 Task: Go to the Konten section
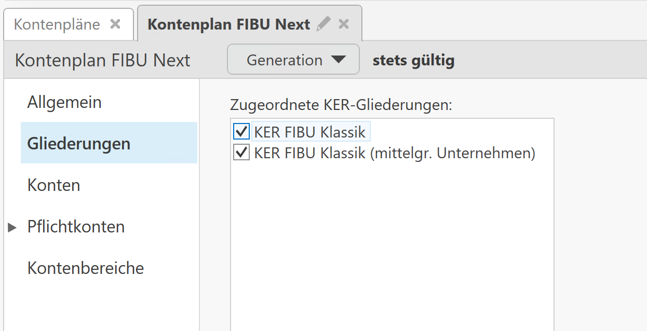[54, 185]
